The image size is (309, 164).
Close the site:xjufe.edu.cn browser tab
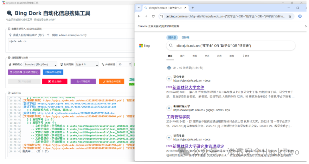[185, 8]
